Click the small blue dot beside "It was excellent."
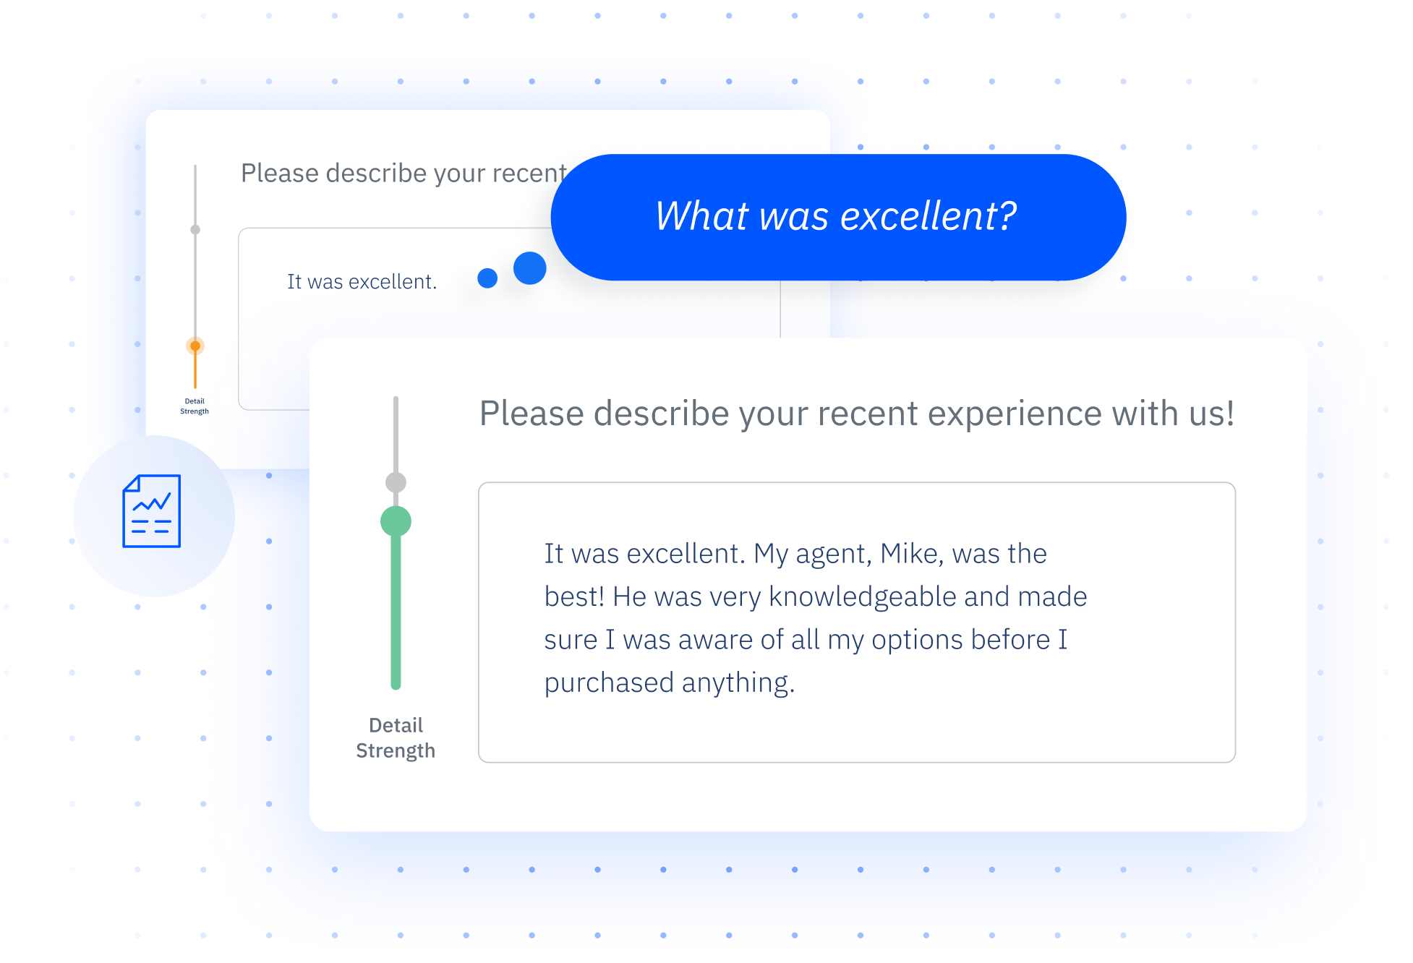This screenshot has width=1413, height=963. [x=487, y=278]
